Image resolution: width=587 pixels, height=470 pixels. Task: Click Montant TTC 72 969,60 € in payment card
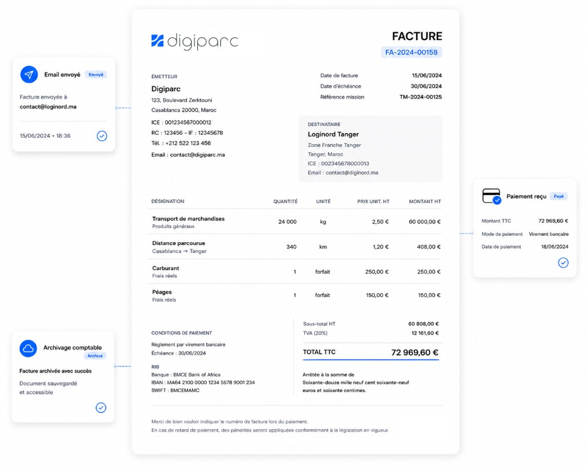(553, 221)
